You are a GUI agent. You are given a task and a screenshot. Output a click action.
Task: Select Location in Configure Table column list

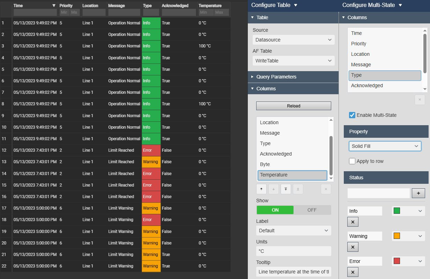[292, 122]
